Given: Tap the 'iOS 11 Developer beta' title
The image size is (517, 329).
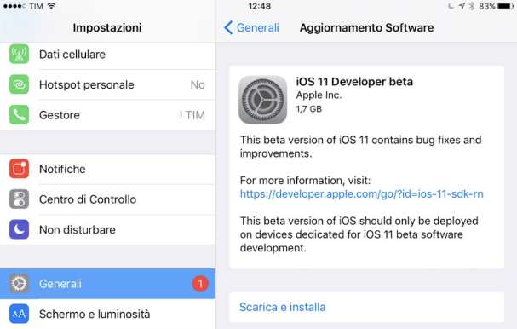Looking at the screenshot, I should 354,82.
